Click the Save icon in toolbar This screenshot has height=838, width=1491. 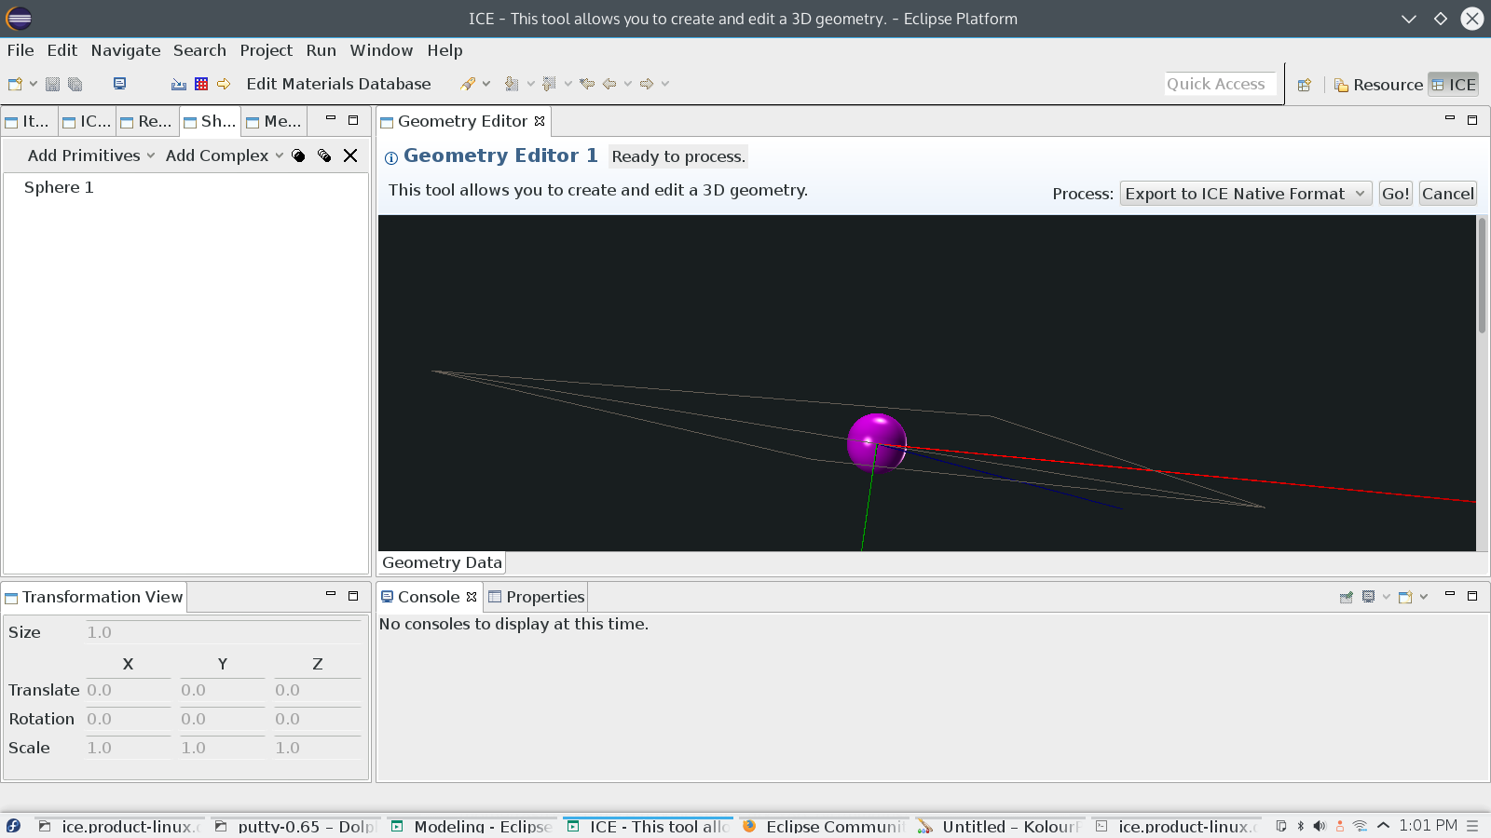tap(52, 84)
